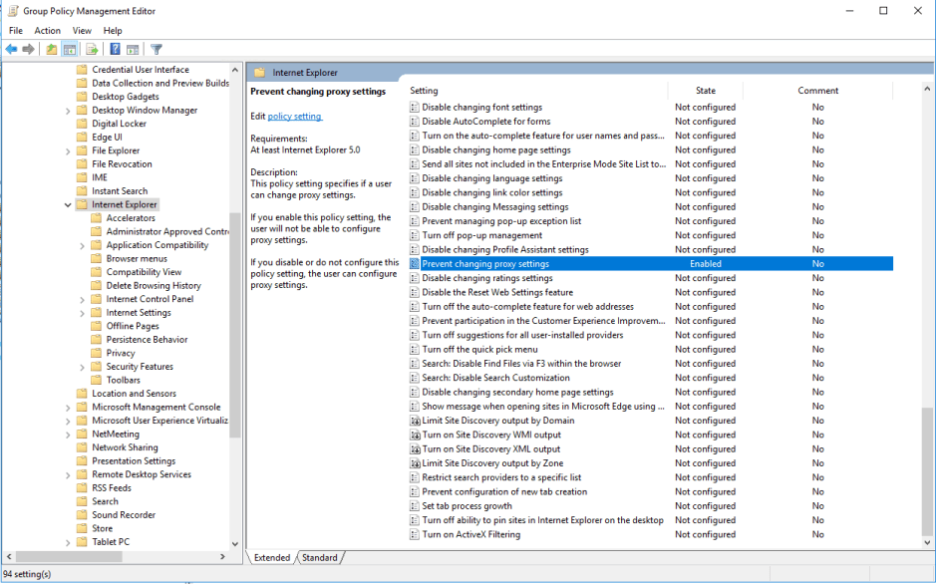Open Help via the blue question mark icon

pos(115,49)
